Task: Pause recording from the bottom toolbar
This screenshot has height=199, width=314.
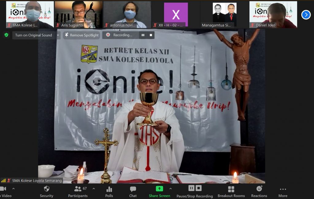Action: (191, 188)
